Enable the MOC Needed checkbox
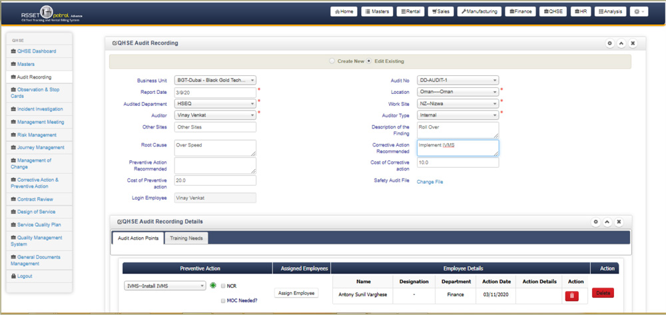 coord(223,300)
